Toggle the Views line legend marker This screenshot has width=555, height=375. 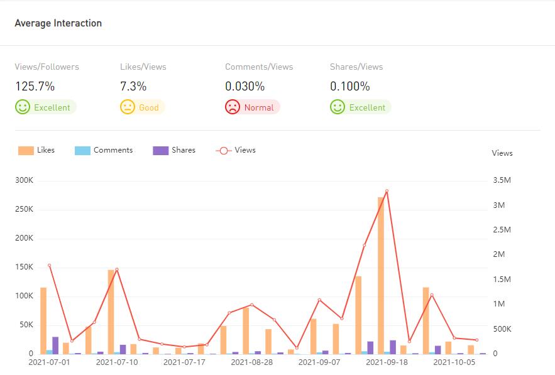pyautogui.click(x=223, y=151)
